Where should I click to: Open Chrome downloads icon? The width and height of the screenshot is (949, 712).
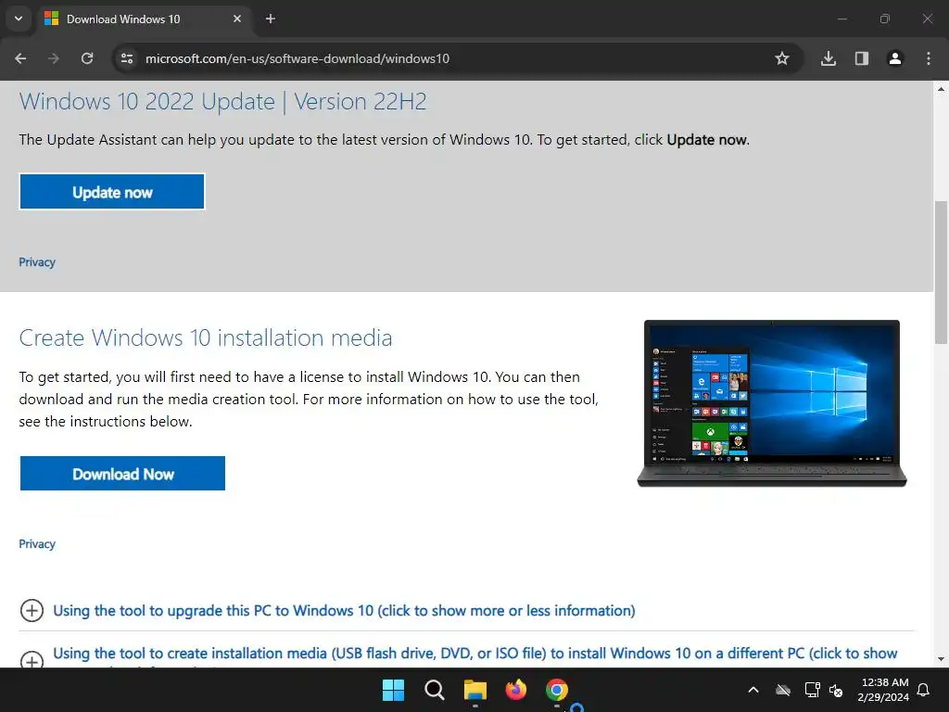(828, 58)
